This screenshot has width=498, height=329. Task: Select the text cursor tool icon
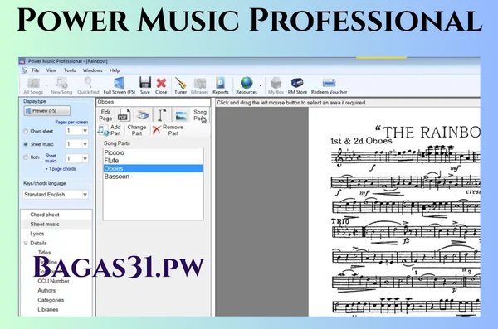[x=162, y=115]
